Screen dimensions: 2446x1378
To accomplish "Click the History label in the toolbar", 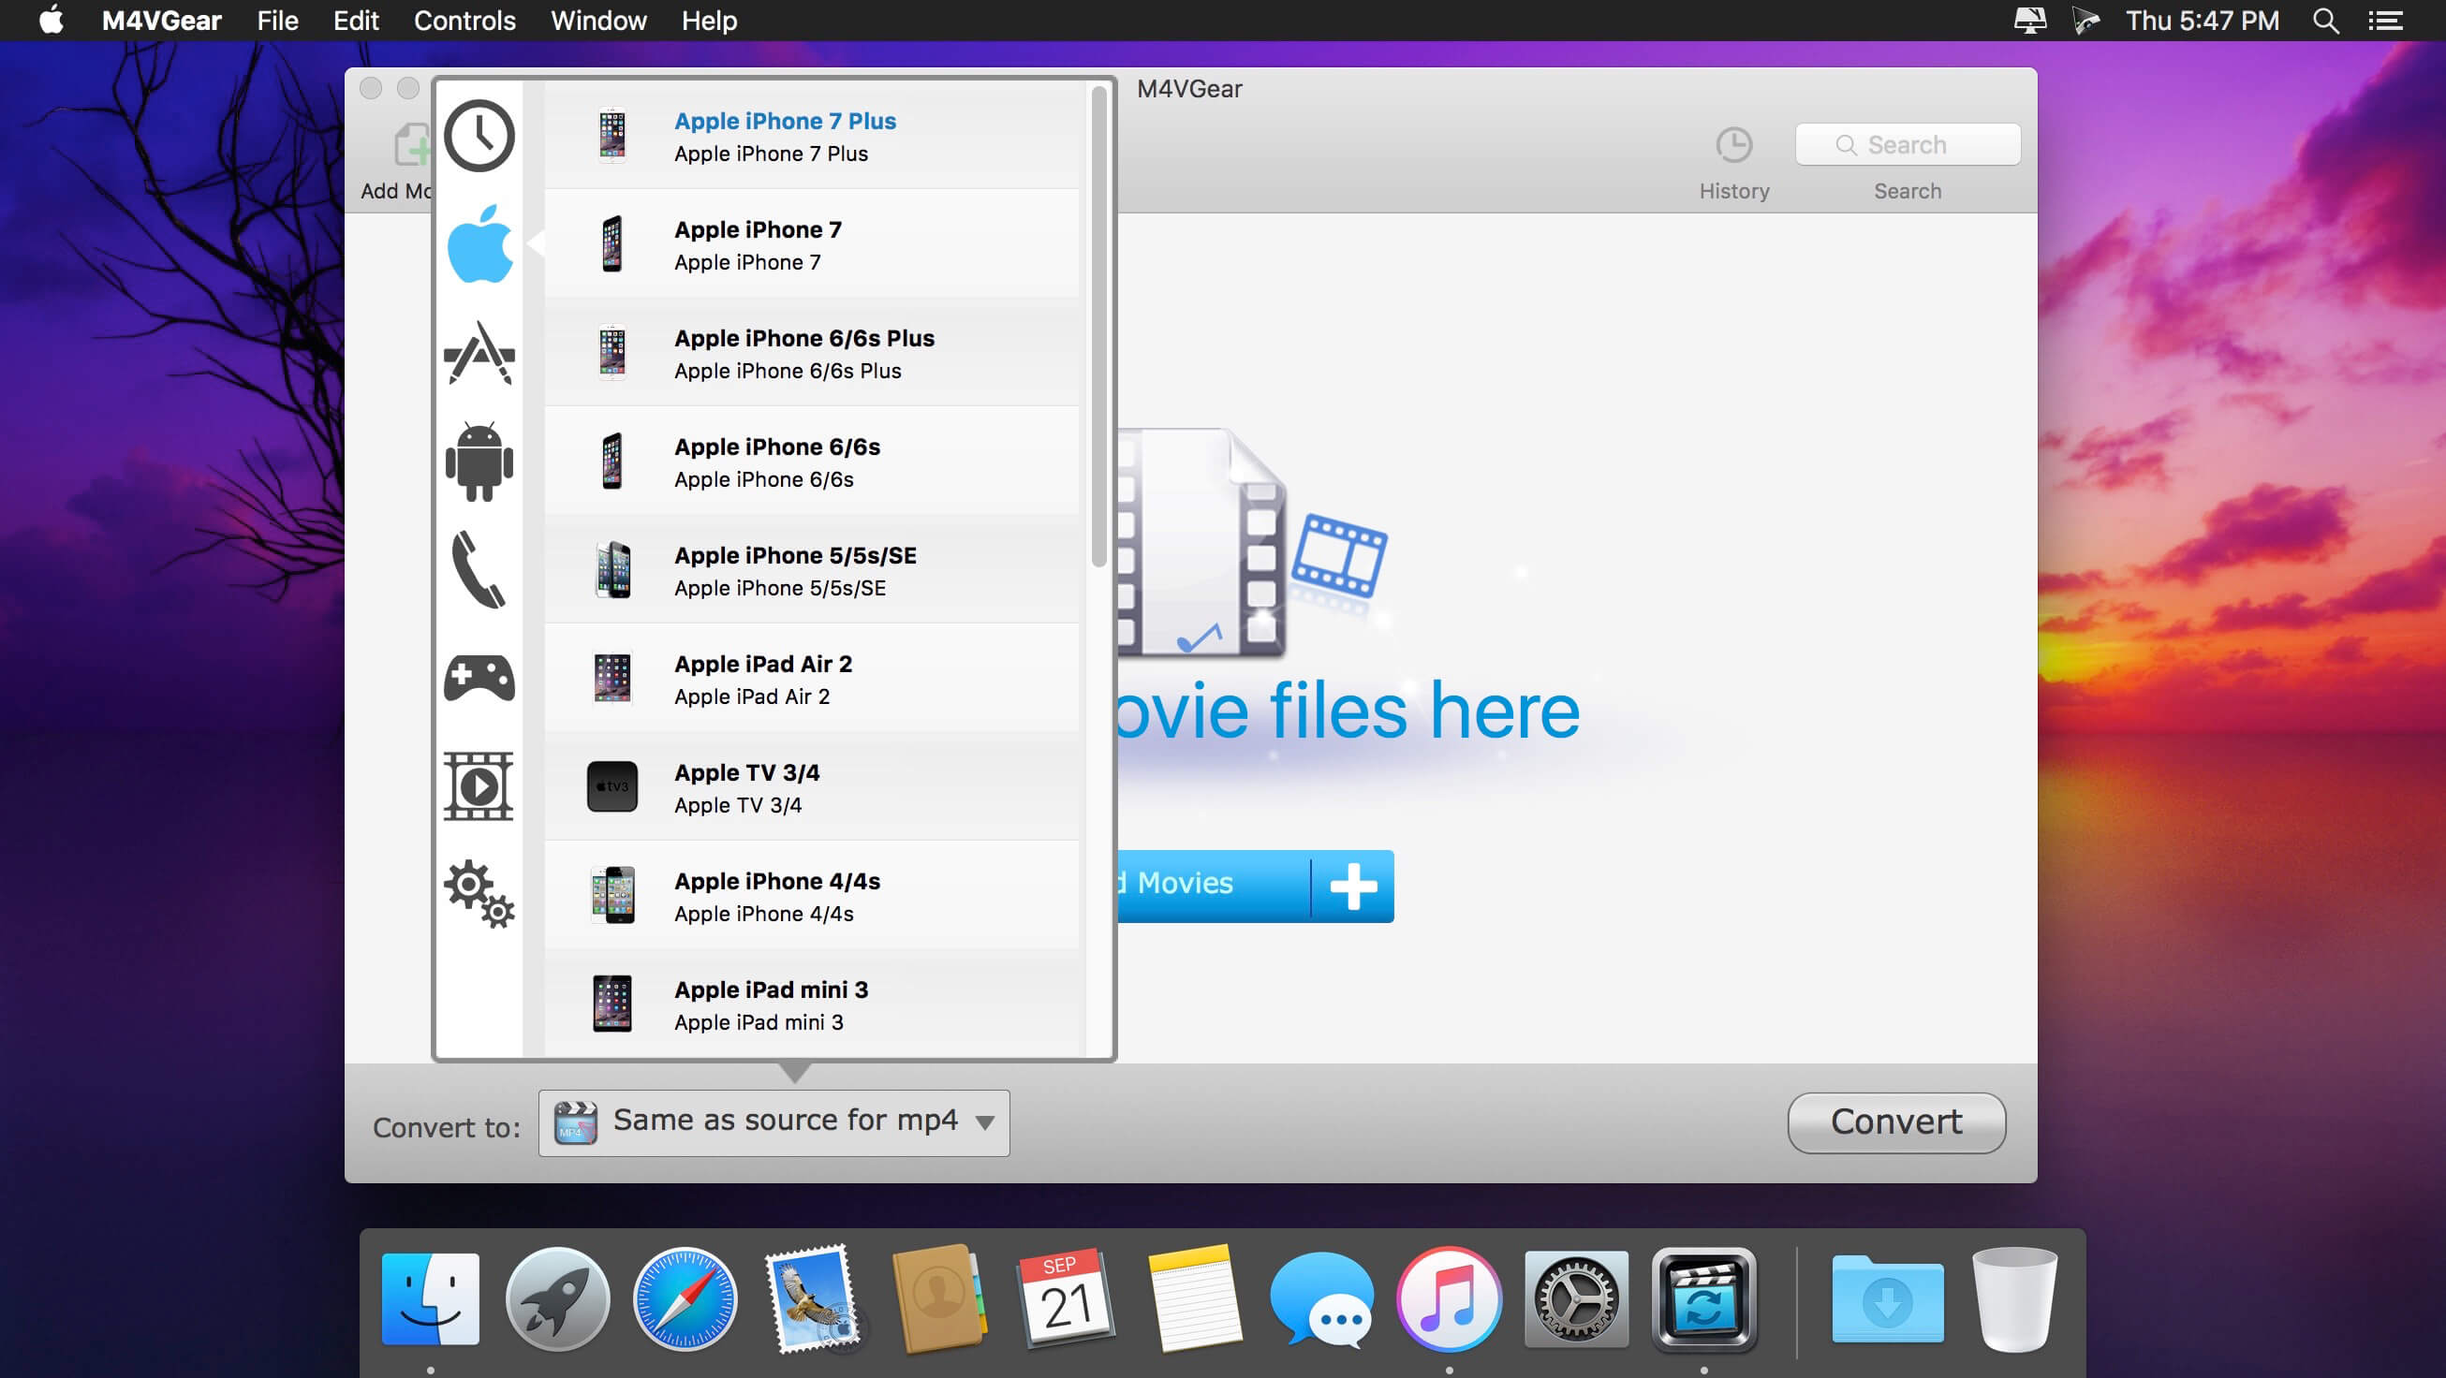I will point(1734,191).
